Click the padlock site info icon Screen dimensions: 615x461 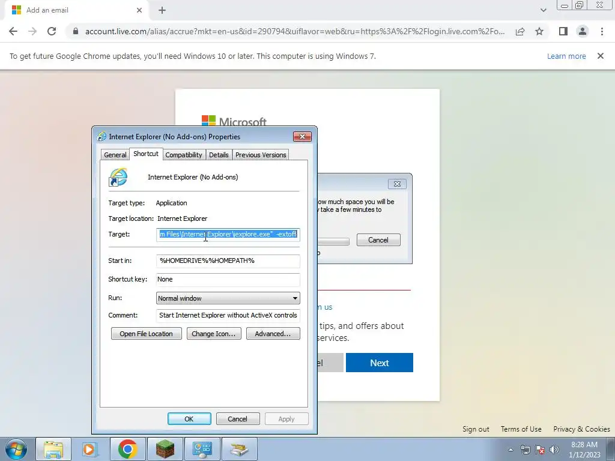tap(76, 31)
